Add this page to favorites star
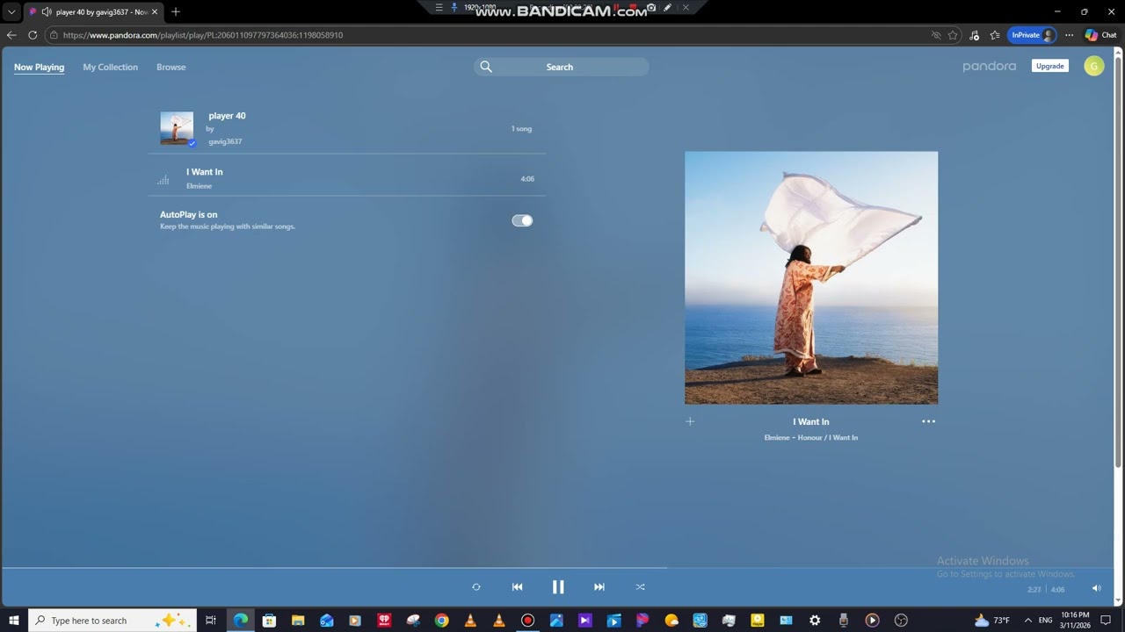 tap(953, 35)
